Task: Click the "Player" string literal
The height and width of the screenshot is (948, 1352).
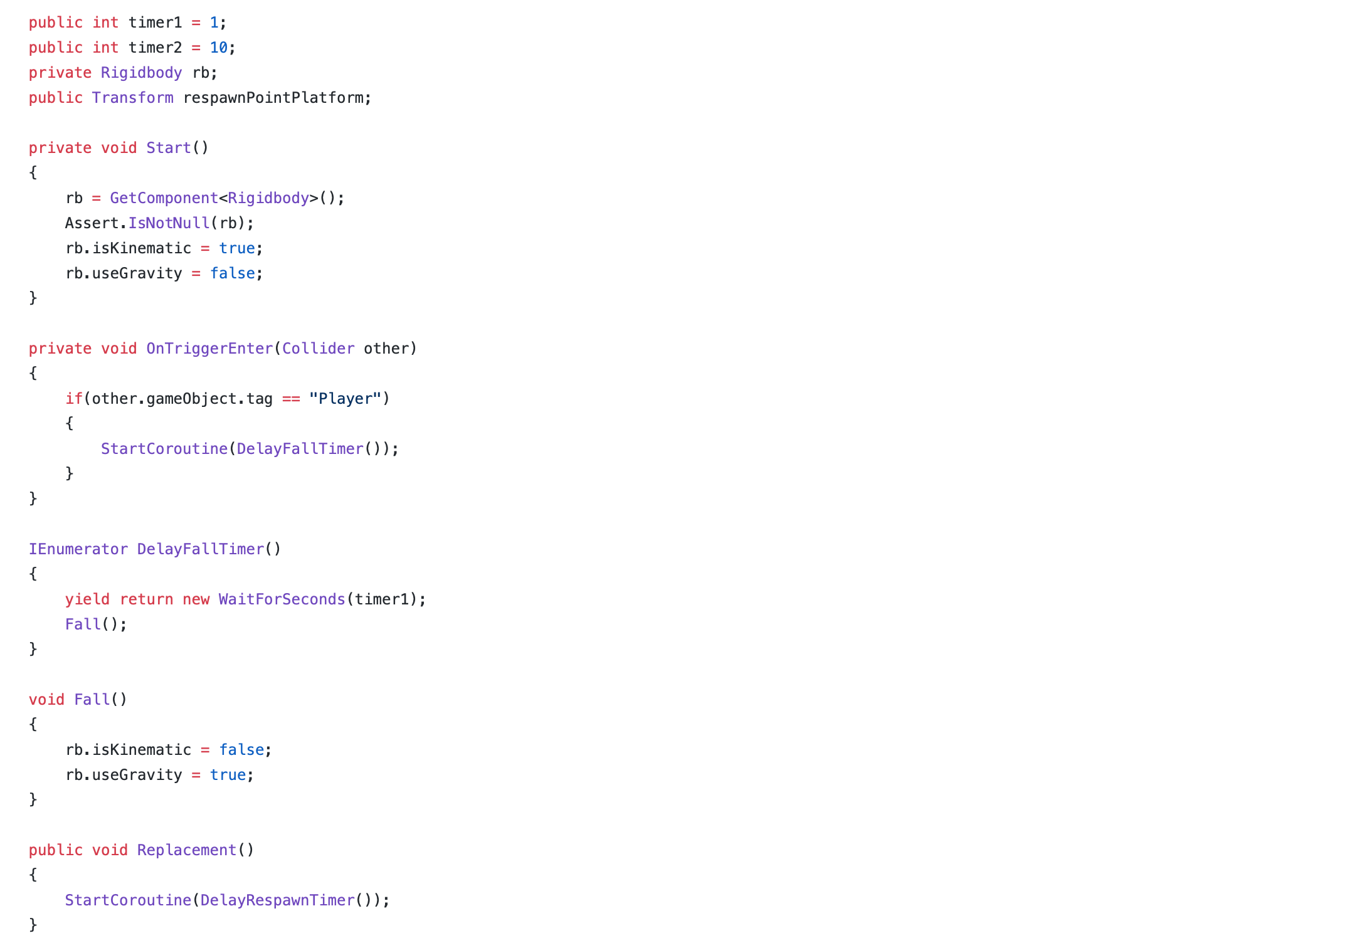Action: [345, 399]
